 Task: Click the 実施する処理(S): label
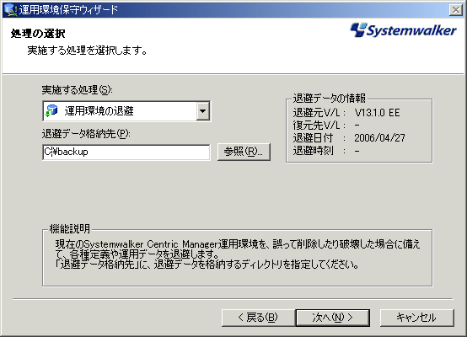point(78,89)
